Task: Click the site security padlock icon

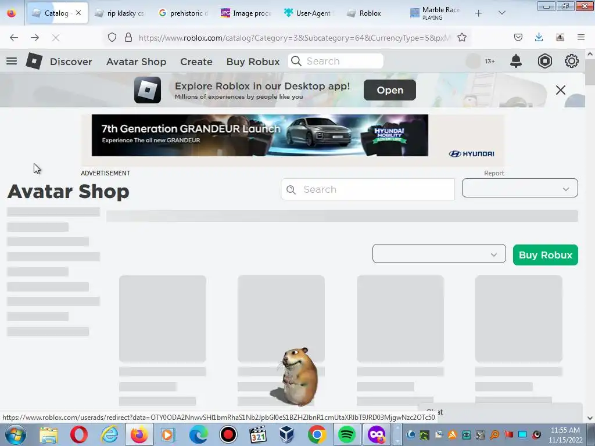Action: coord(128,37)
